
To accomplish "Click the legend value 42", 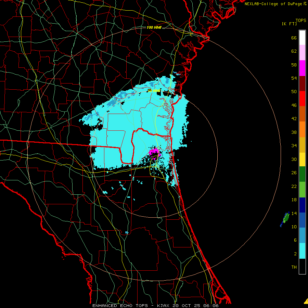I will pos(294,119).
